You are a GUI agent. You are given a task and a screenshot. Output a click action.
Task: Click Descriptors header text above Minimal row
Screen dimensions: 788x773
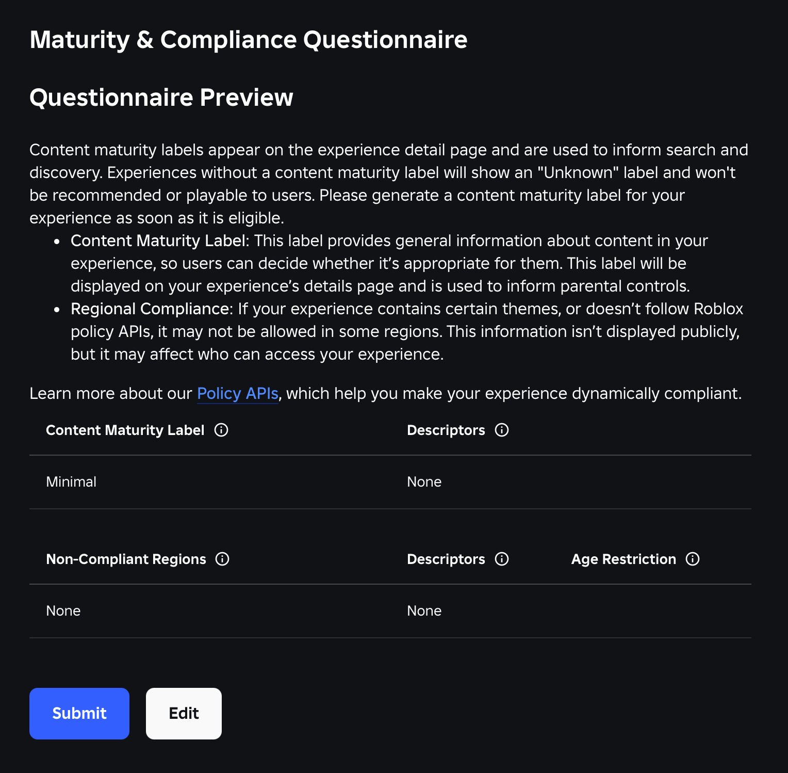tap(446, 430)
